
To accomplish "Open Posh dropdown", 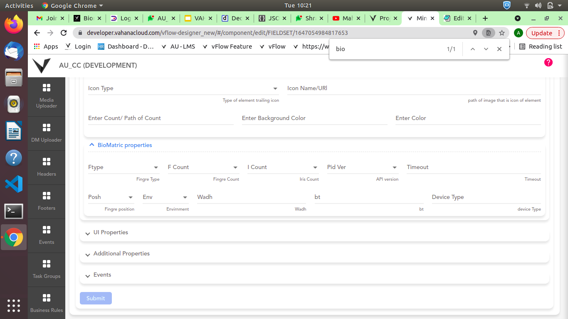I will [x=111, y=197].
